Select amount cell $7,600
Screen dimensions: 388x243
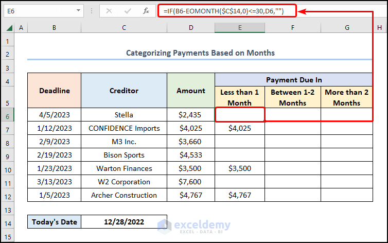191,181
